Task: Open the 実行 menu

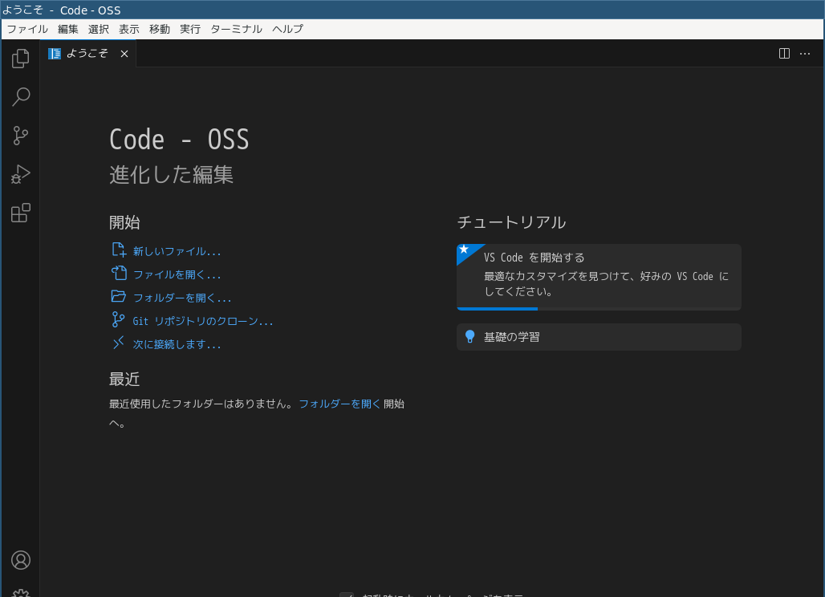Action: click(x=190, y=29)
